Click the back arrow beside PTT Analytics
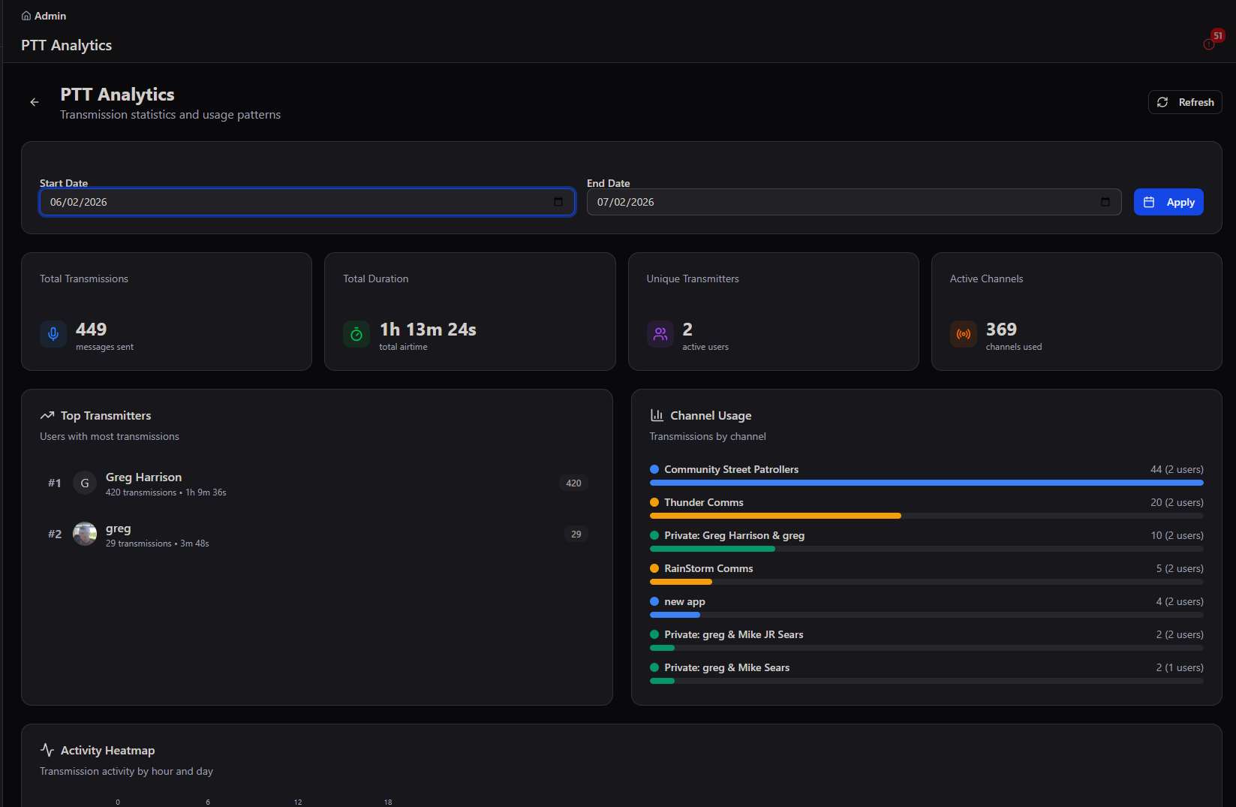The height and width of the screenshot is (807, 1236). 35,102
